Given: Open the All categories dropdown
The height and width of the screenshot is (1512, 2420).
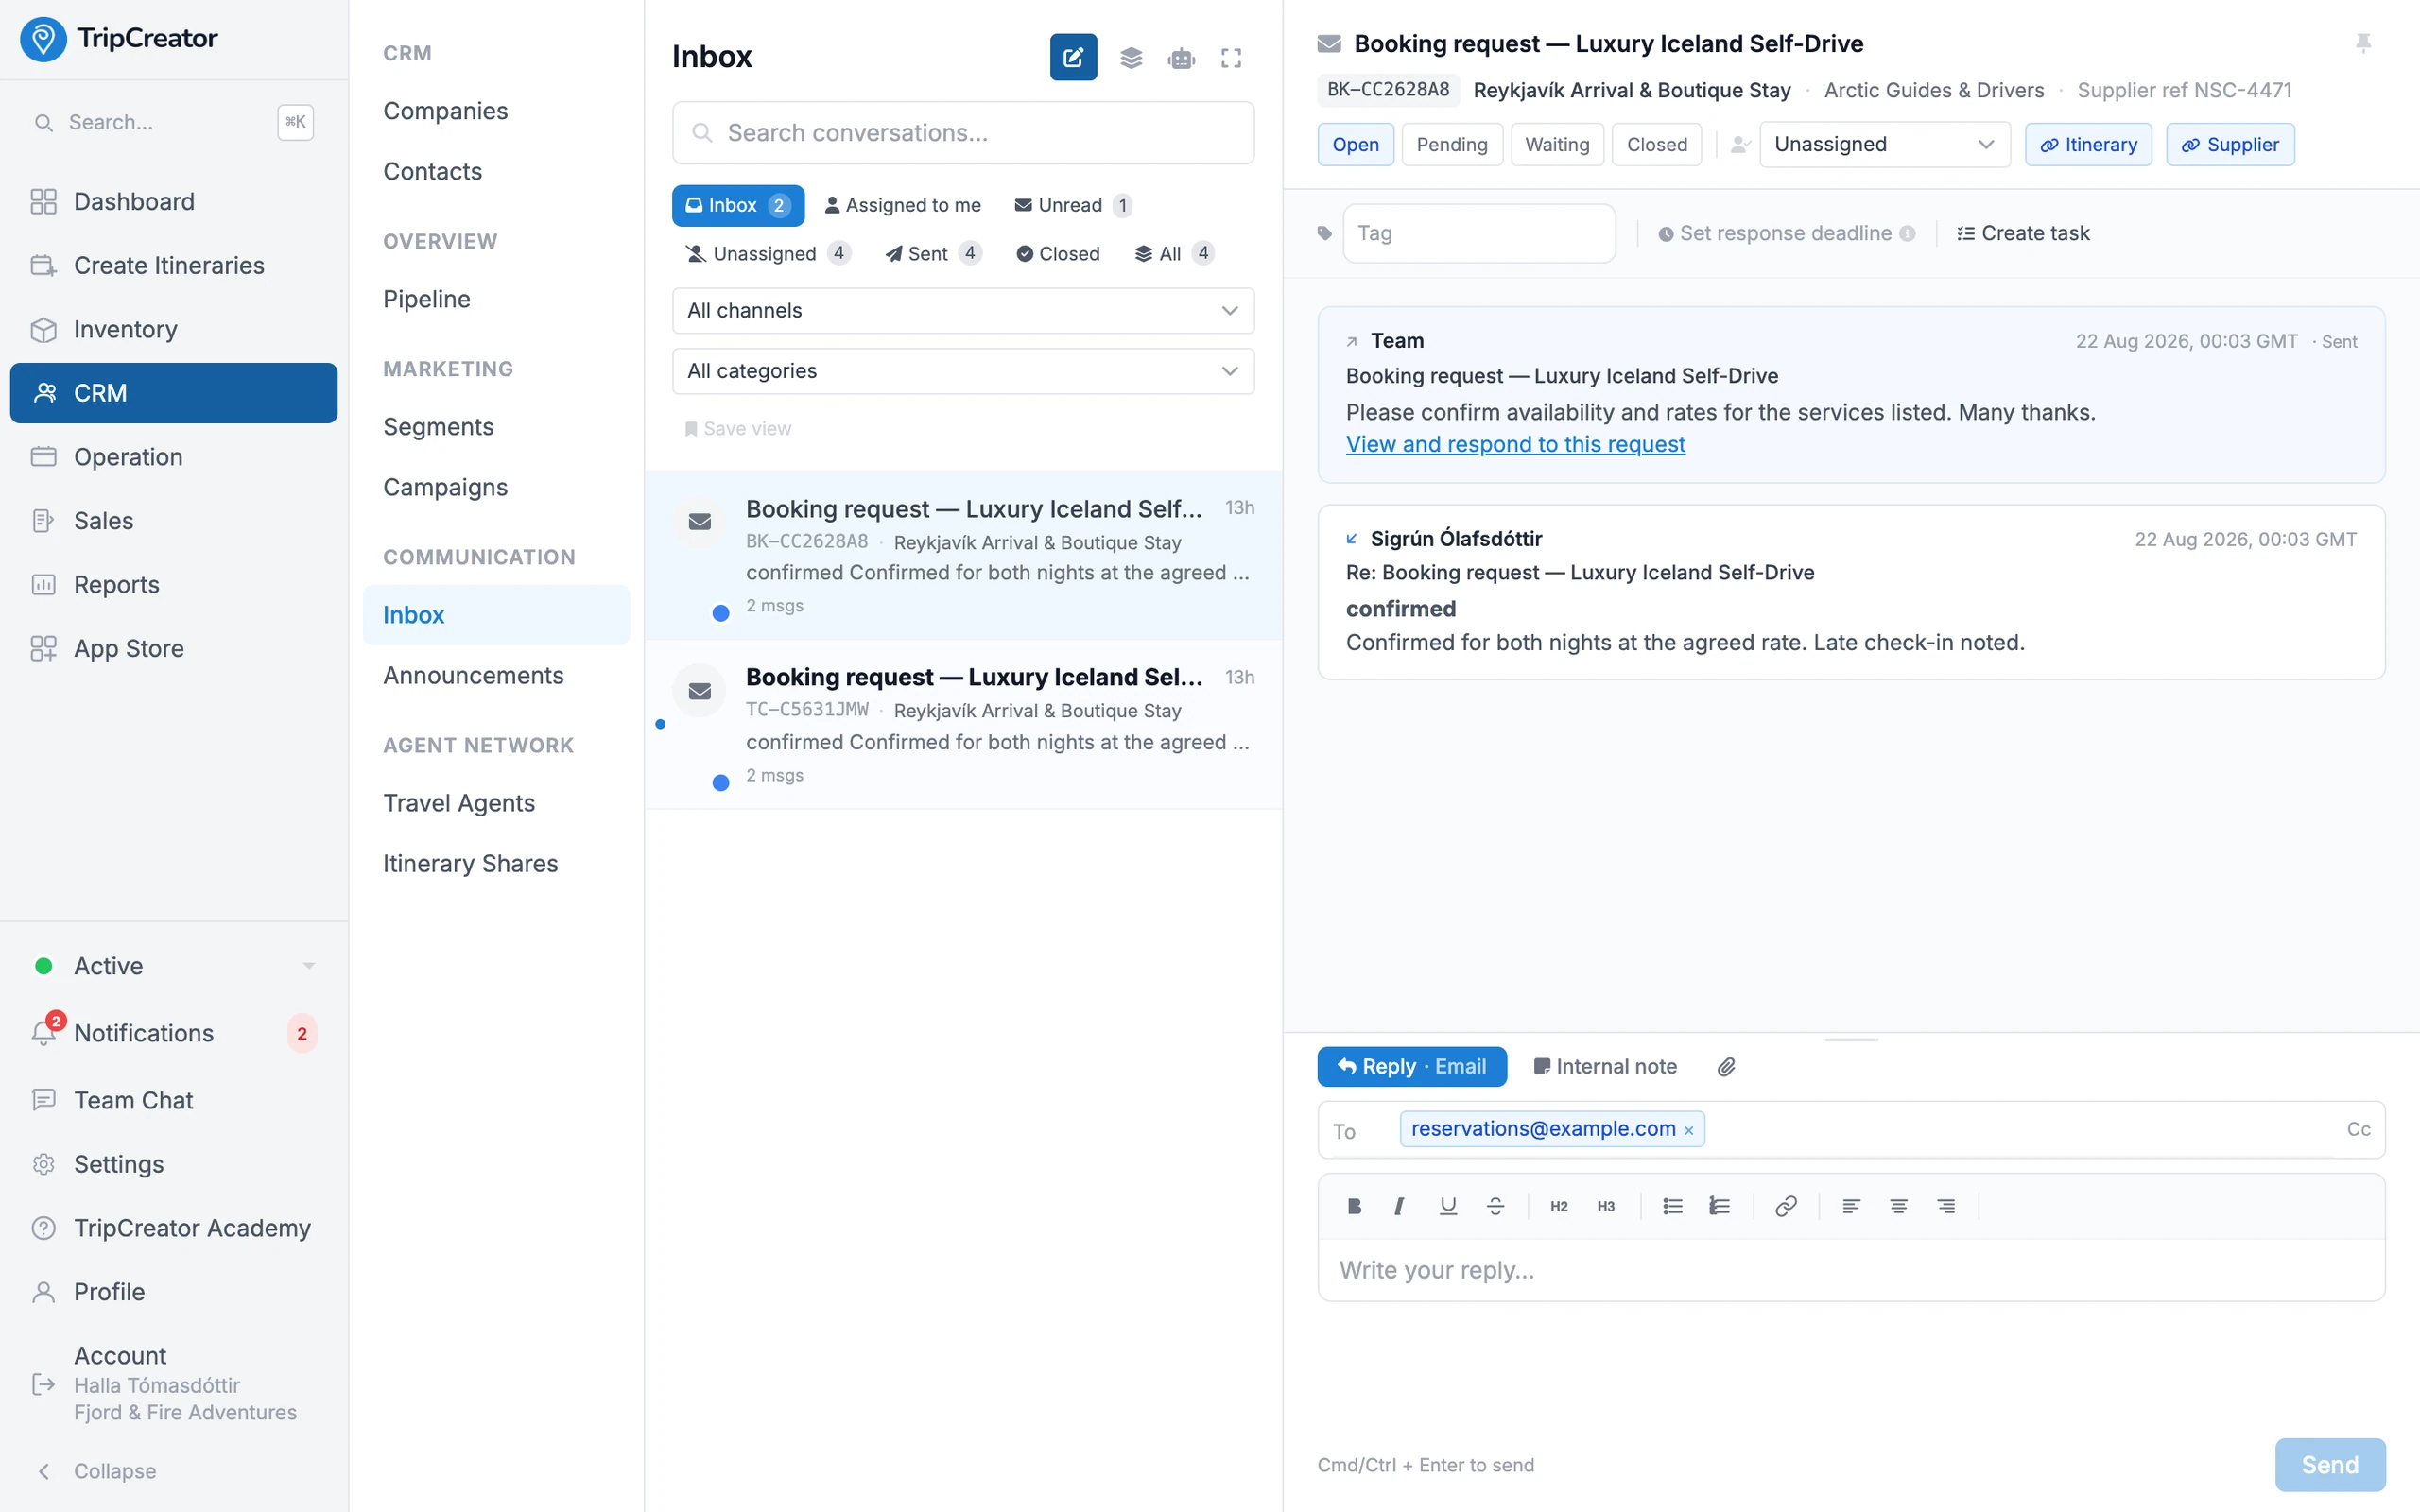Looking at the screenshot, I should 963,371.
